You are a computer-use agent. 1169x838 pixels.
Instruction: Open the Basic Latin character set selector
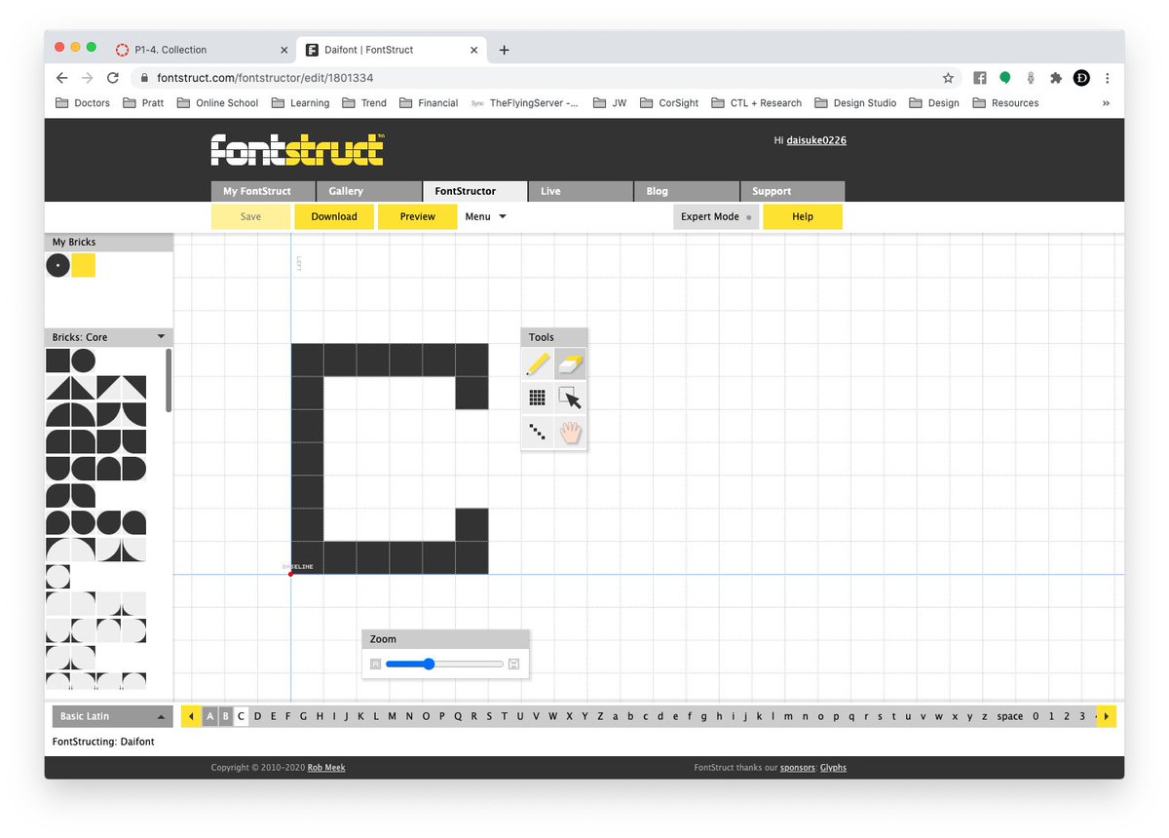coord(112,716)
